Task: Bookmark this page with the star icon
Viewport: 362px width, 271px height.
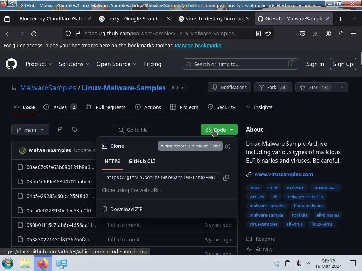Action: point(268,34)
